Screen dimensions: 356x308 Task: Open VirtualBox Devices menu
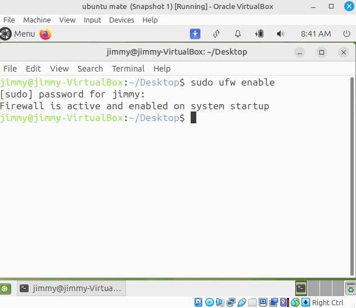[x=121, y=20]
